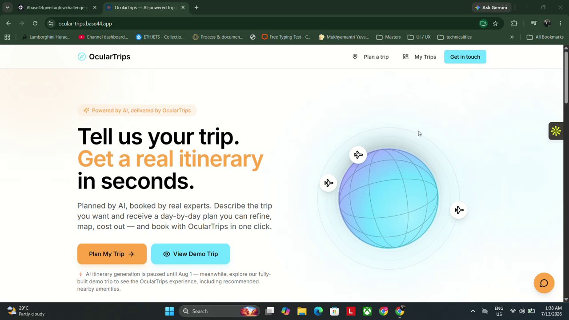Open the Channel dashboard bookmark

(x=103, y=37)
